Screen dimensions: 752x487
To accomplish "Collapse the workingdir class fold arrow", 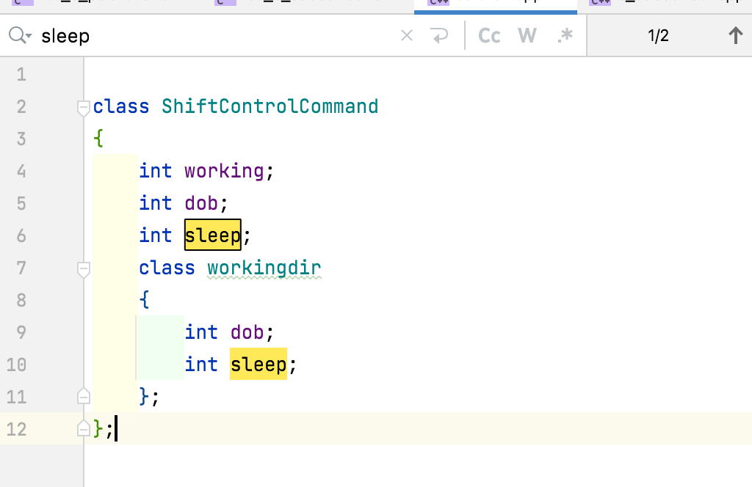I will click(x=83, y=269).
